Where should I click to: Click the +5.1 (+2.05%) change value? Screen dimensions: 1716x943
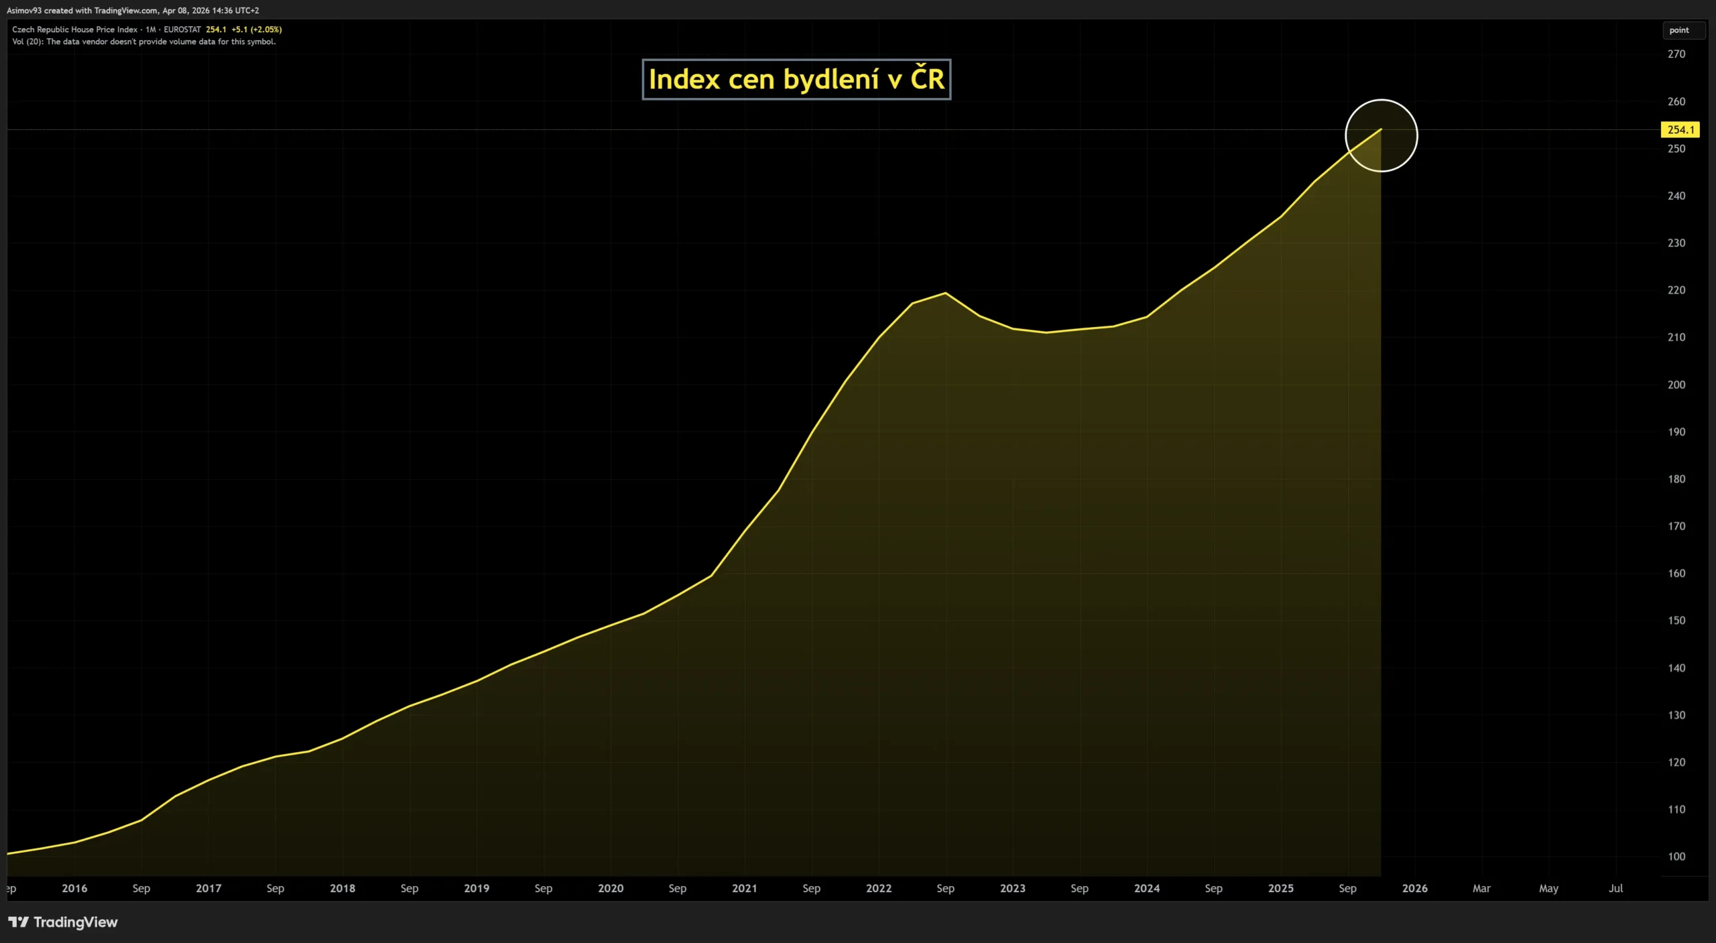(x=257, y=29)
